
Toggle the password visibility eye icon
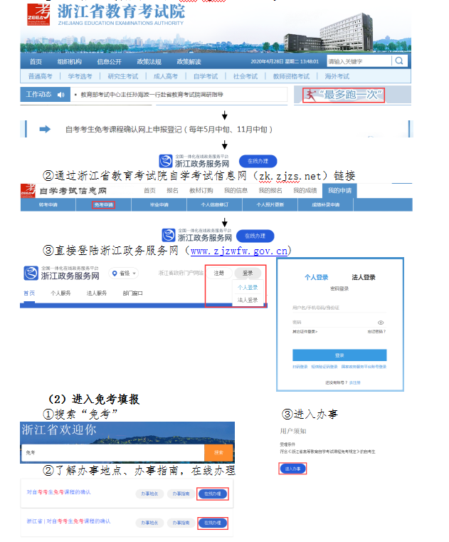click(381, 323)
